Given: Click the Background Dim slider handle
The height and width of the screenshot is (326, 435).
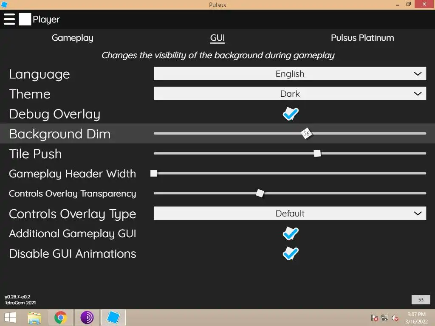Looking at the screenshot, I should click(306, 134).
